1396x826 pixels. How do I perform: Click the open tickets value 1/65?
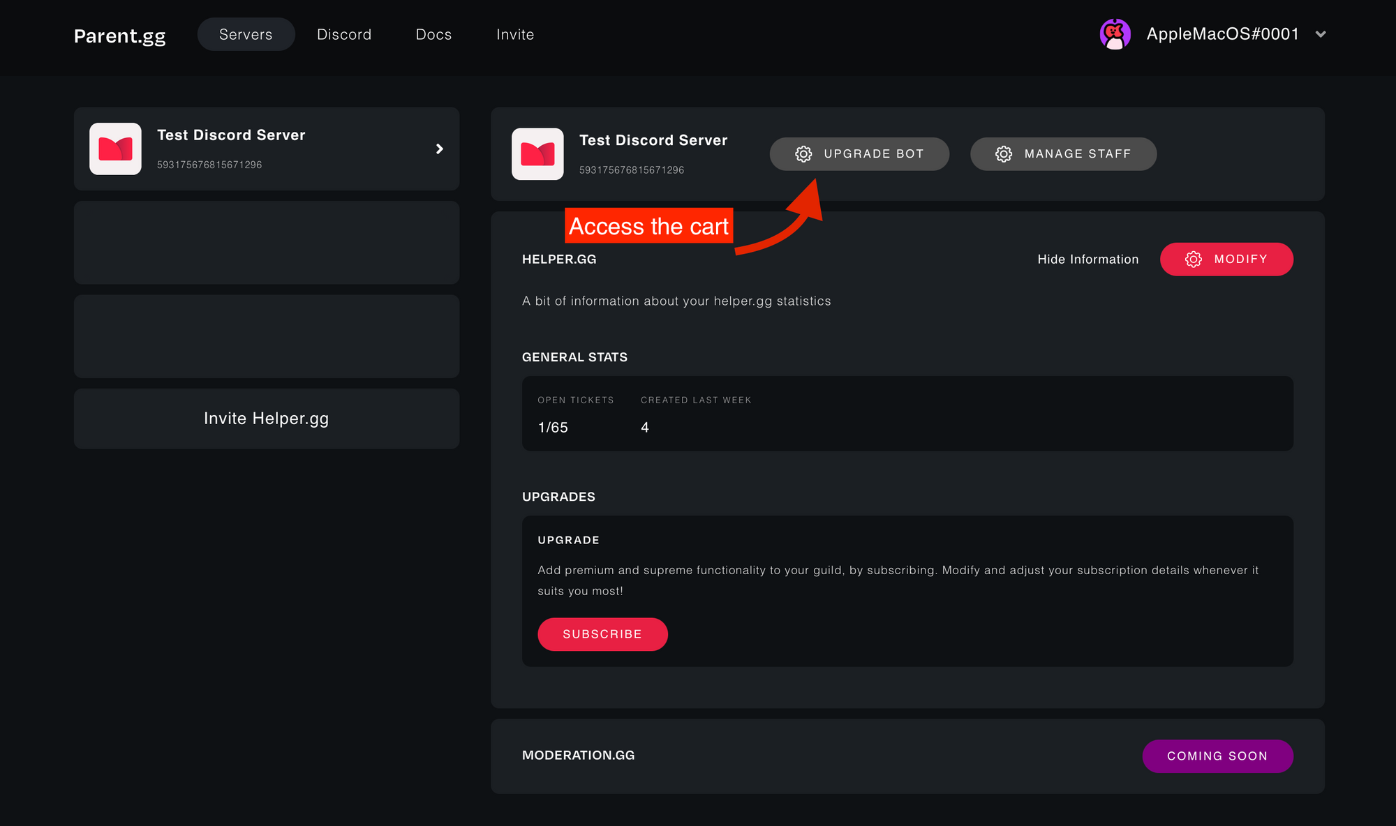click(553, 427)
